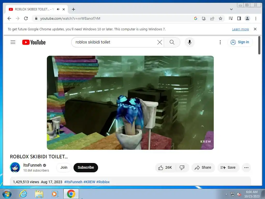Share this page from the address bar

[x=212, y=18]
